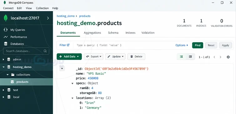Image resolution: width=236 pixels, height=114 pixels.
Task: Switch to table view of documents
Action: [x=190, y=57]
